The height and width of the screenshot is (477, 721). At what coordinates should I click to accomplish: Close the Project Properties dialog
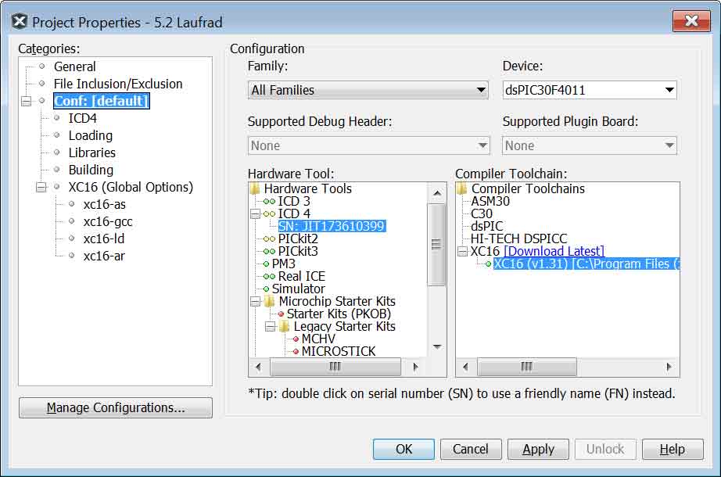pos(691,21)
